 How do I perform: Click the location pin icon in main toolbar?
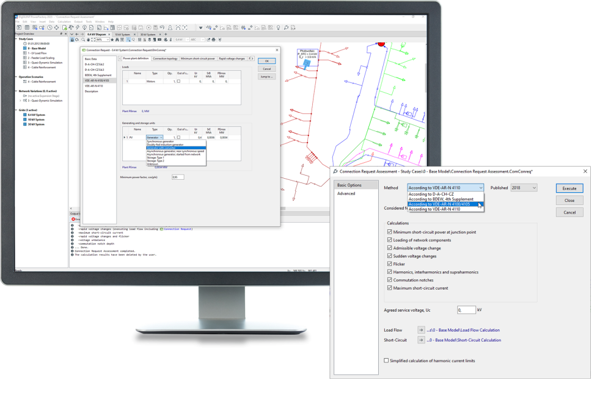click(x=84, y=27)
